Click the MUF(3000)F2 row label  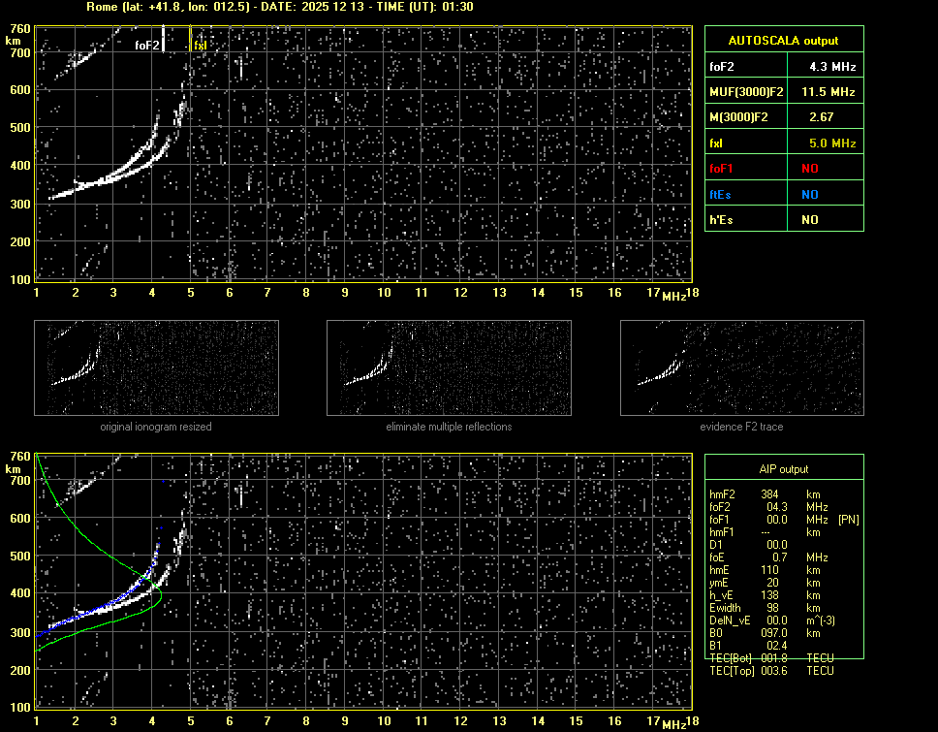coord(746,92)
